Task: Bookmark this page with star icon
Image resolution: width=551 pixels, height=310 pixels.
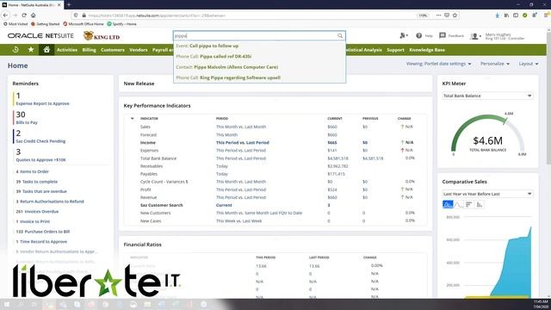Action: click(455, 15)
